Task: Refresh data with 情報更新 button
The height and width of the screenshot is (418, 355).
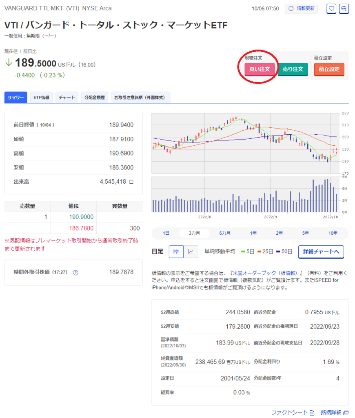Action: coord(301,9)
